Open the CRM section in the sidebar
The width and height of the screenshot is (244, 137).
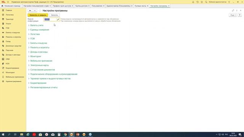click(8, 59)
